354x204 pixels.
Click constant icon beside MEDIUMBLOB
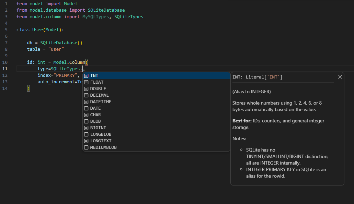coord(86,148)
